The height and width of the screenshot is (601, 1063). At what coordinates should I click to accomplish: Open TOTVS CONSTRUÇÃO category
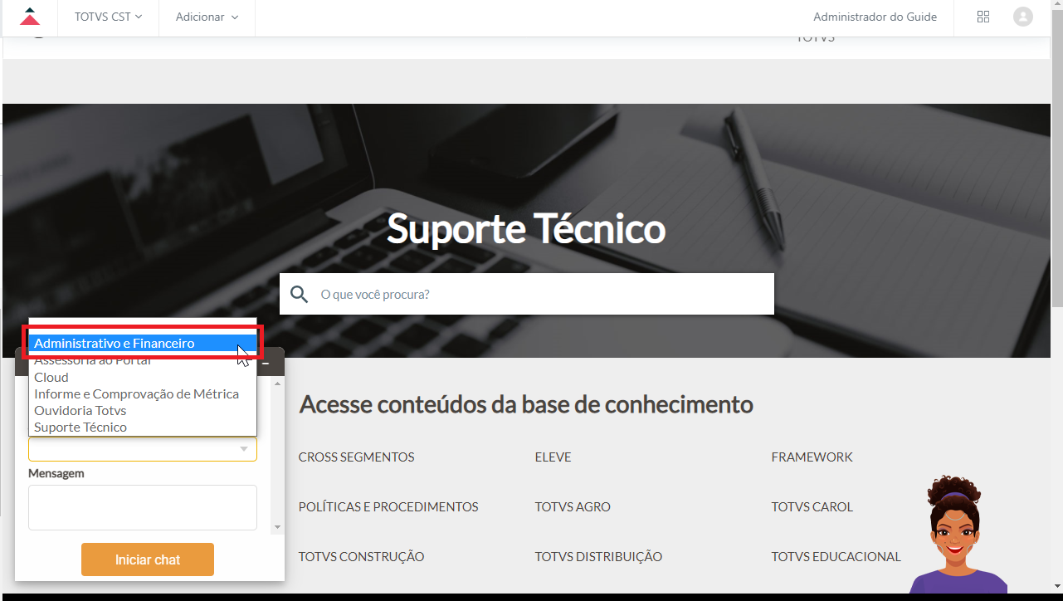[x=361, y=557]
